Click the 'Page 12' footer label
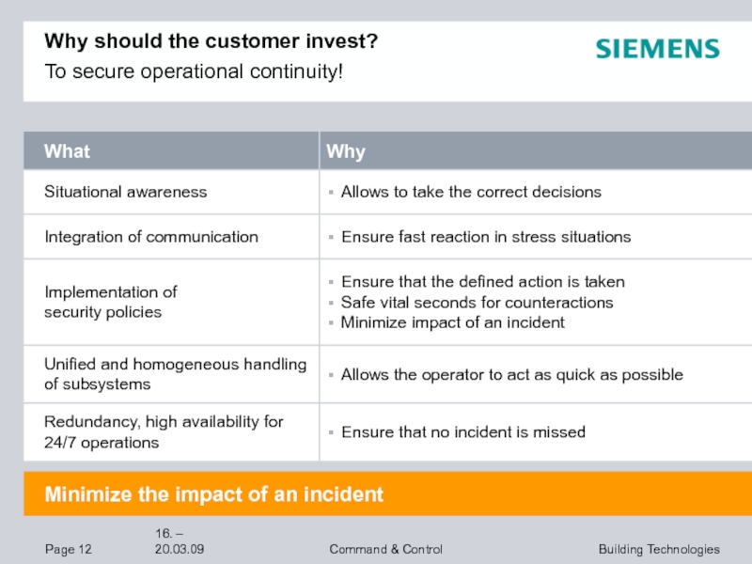 [x=68, y=549]
